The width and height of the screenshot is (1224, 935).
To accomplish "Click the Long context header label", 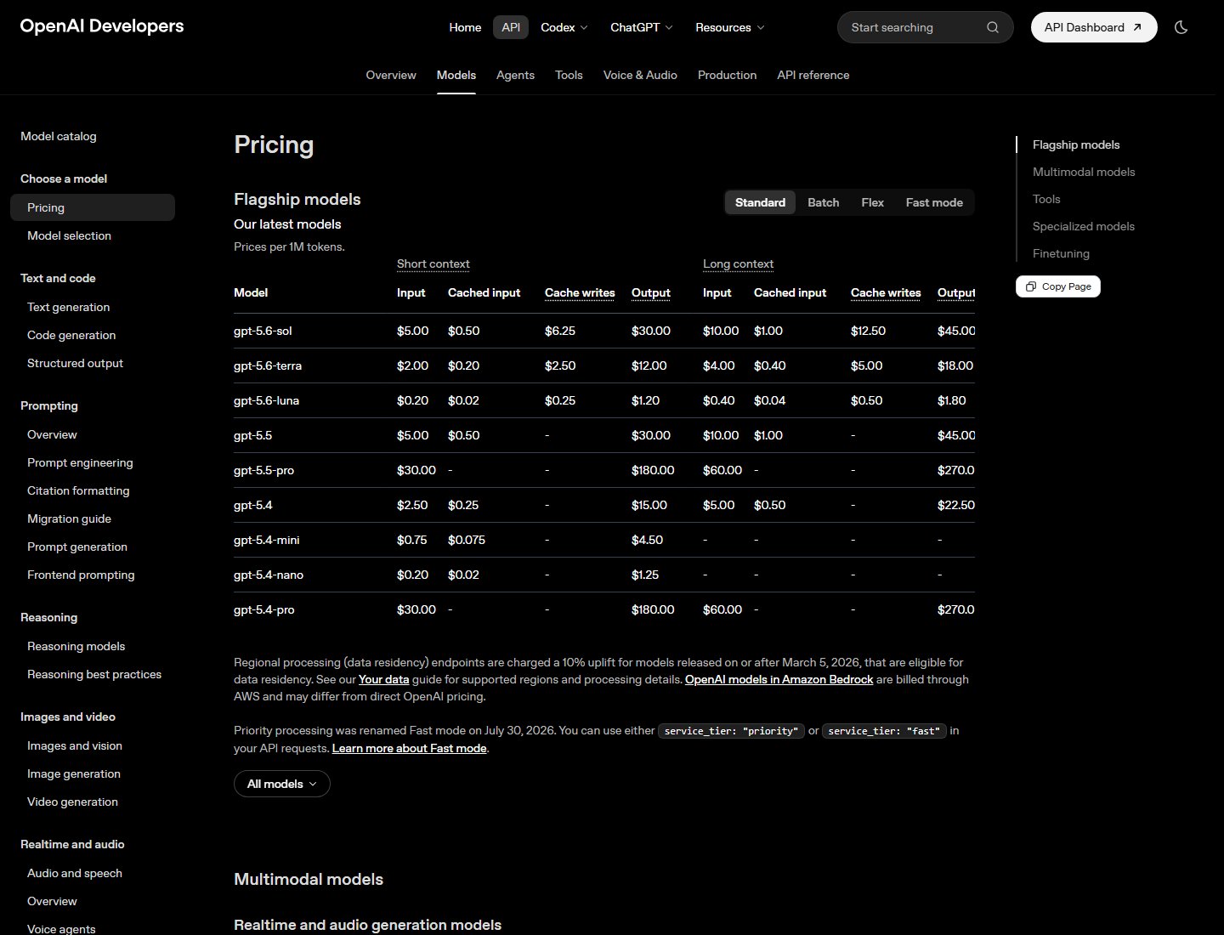I will 738,263.
